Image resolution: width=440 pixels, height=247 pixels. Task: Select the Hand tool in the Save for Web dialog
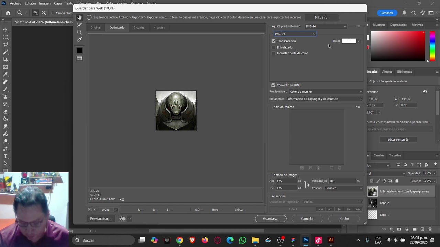[79, 17]
